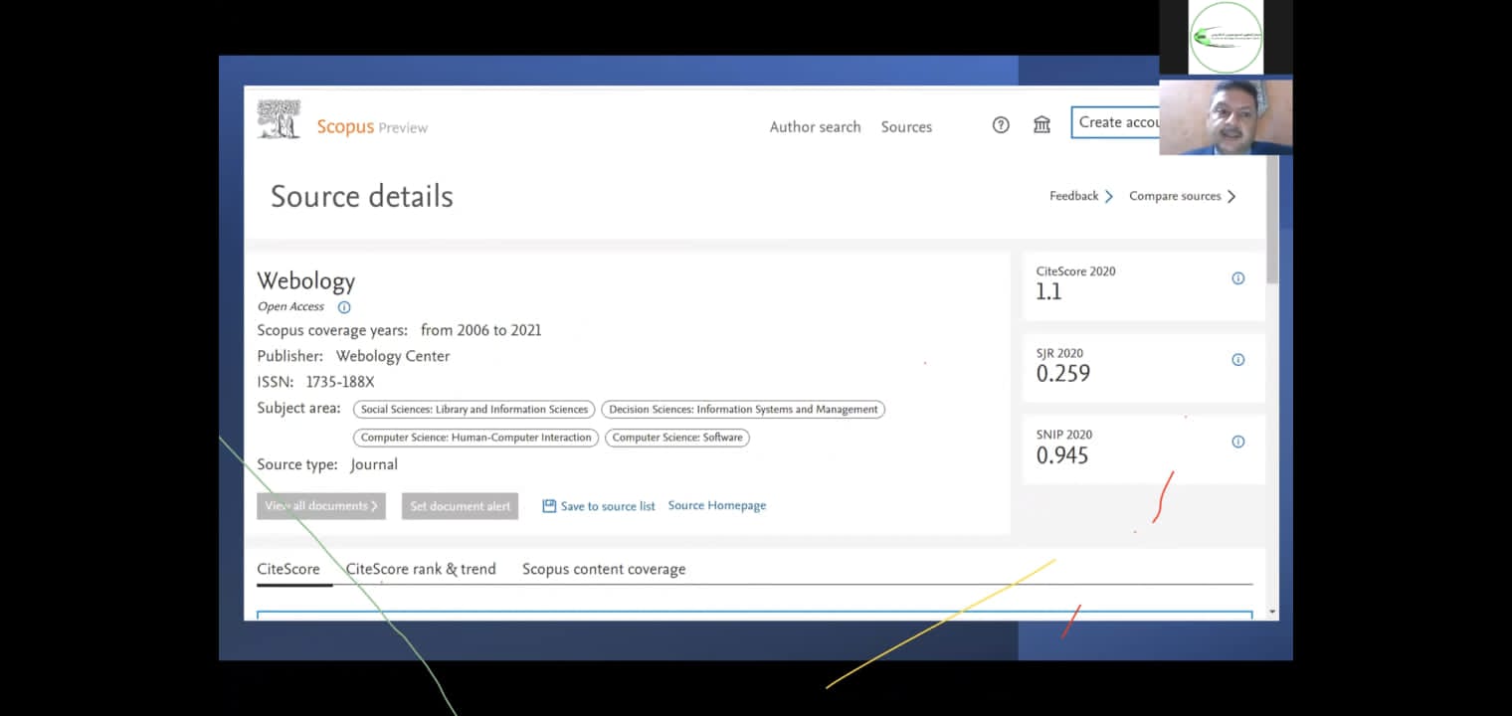
Task: Click the save to source list icon
Action: pyautogui.click(x=549, y=506)
